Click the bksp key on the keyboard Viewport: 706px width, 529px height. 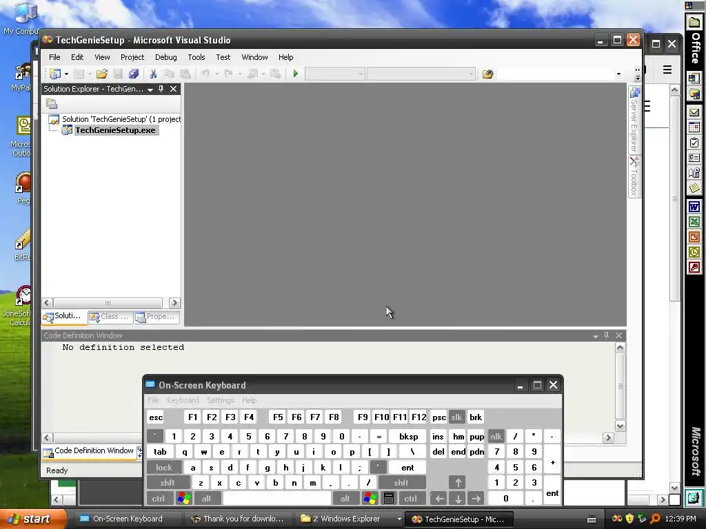tap(408, 436)
